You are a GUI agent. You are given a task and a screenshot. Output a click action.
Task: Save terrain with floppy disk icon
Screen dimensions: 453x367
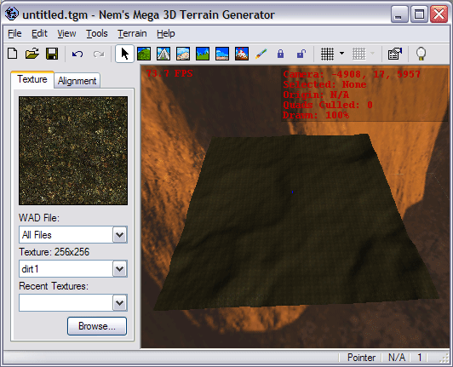(x=52, y=54)
